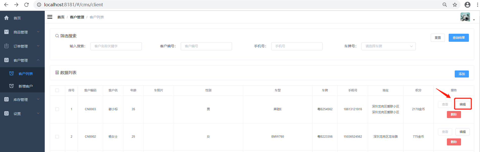The image size is (480, 152).
Task: Toggle the sidebar with the hamburger icon
Action: (x=50, y=17)
